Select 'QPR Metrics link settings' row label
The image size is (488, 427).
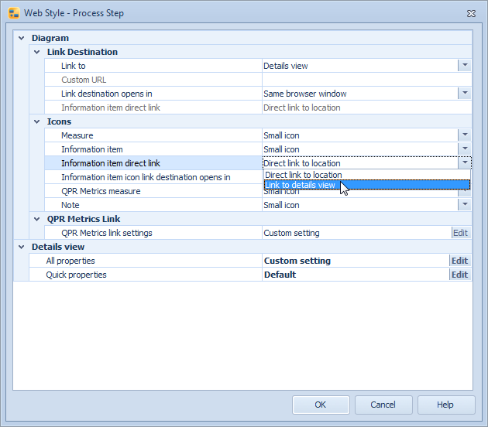[x=107, y=233]
